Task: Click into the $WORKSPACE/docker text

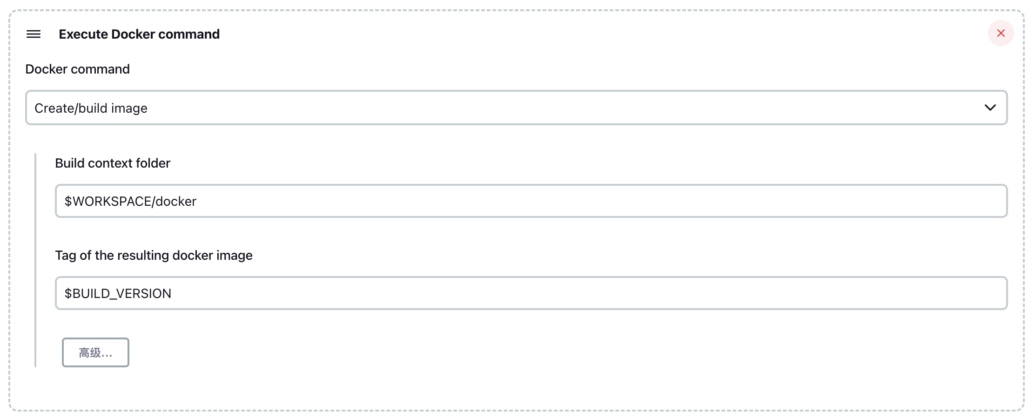Action: click(x=130, y=201)
